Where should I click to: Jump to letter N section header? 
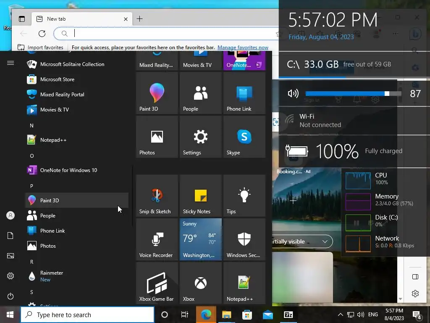tap(31, 125)
